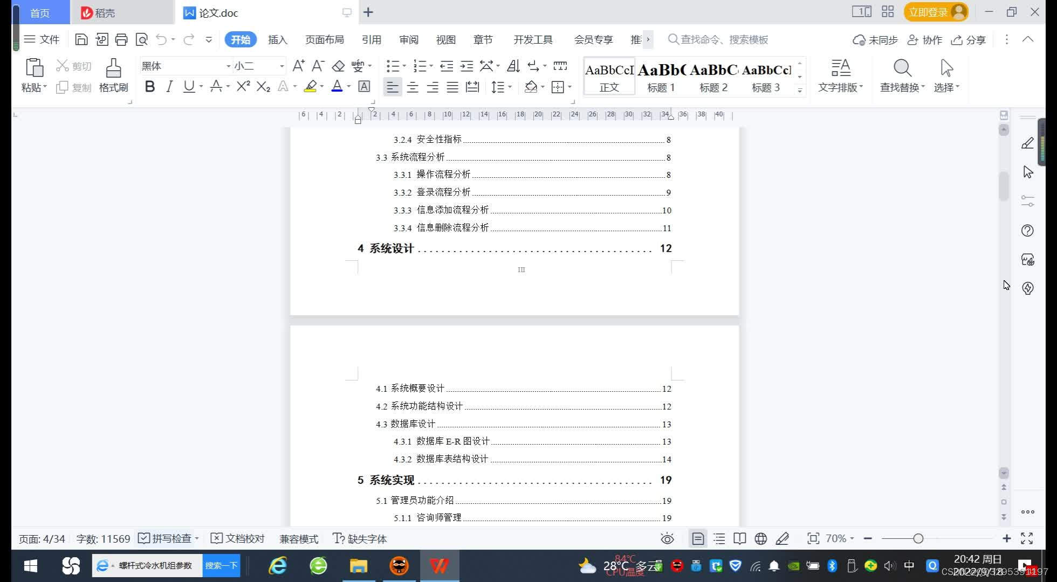Open the 引用 tab
The image size is (1057, 582).
(x=372, y=39)
